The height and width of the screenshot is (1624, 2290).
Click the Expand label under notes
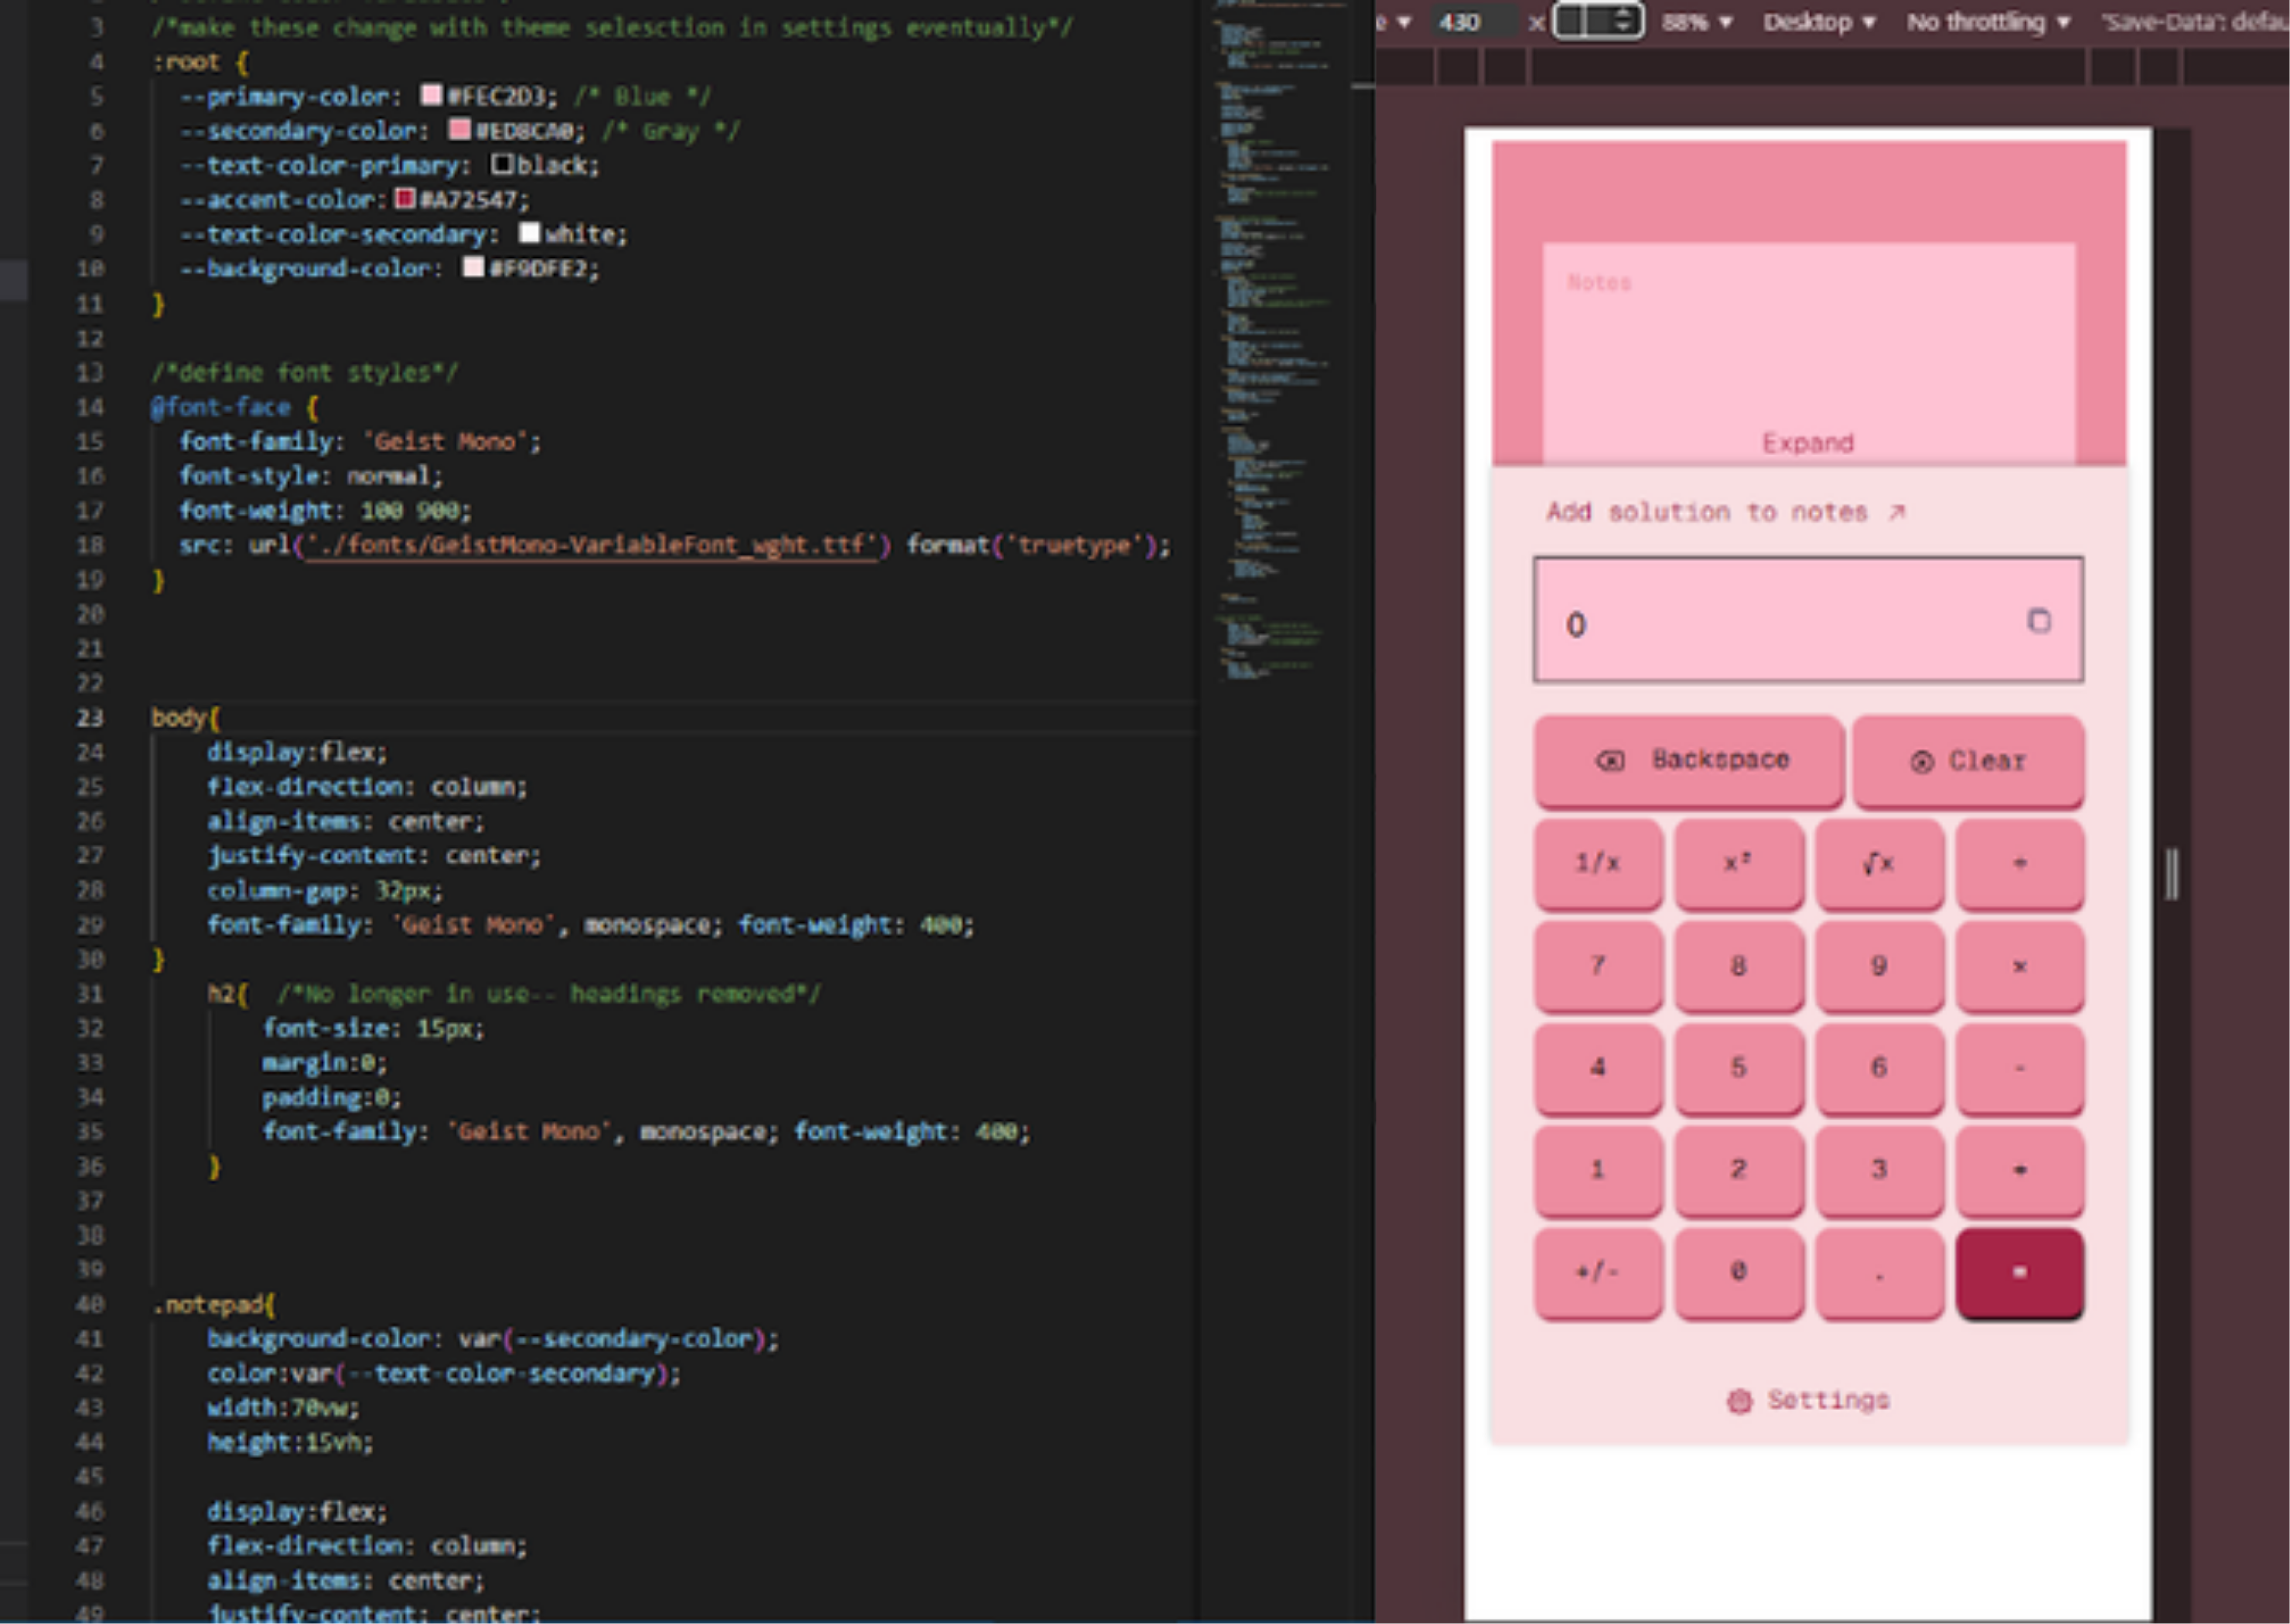[1807, 443]
